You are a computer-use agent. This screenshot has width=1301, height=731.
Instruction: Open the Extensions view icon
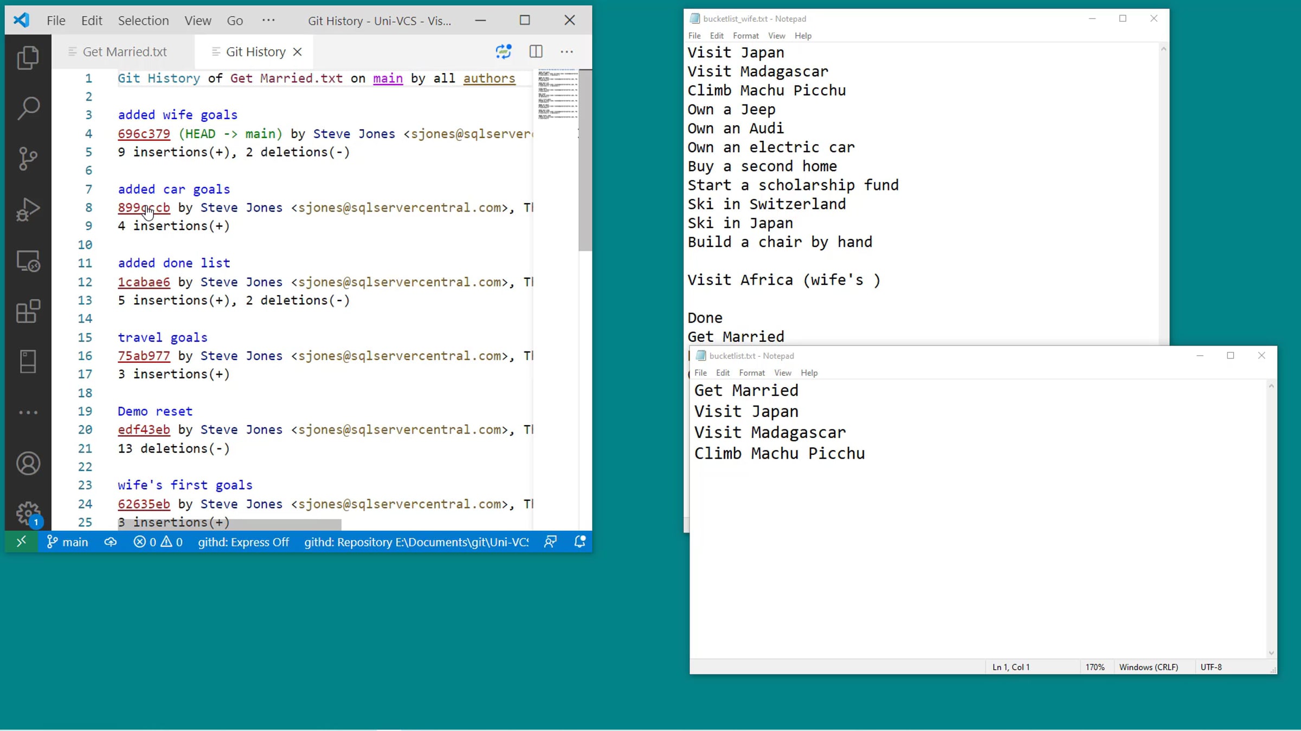point(28,311)
